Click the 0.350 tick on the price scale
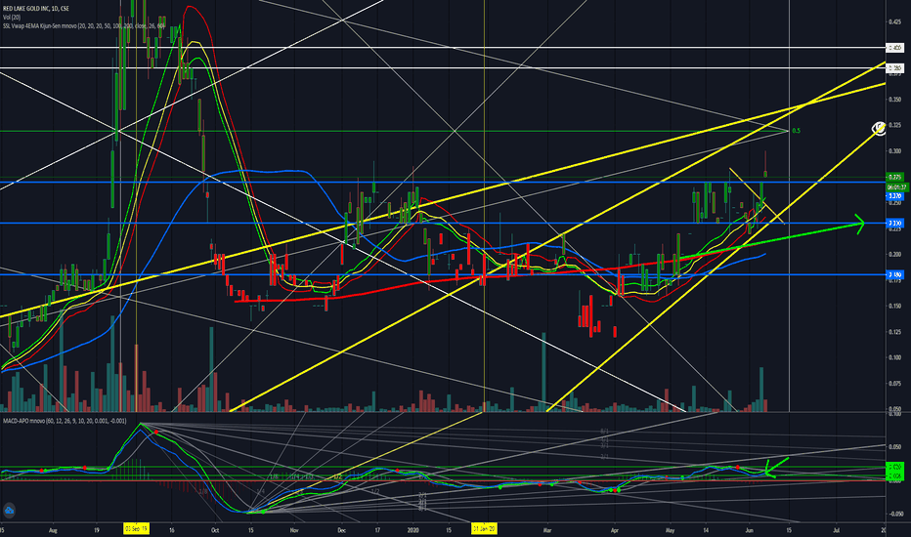911x537 pixels. 894,100
